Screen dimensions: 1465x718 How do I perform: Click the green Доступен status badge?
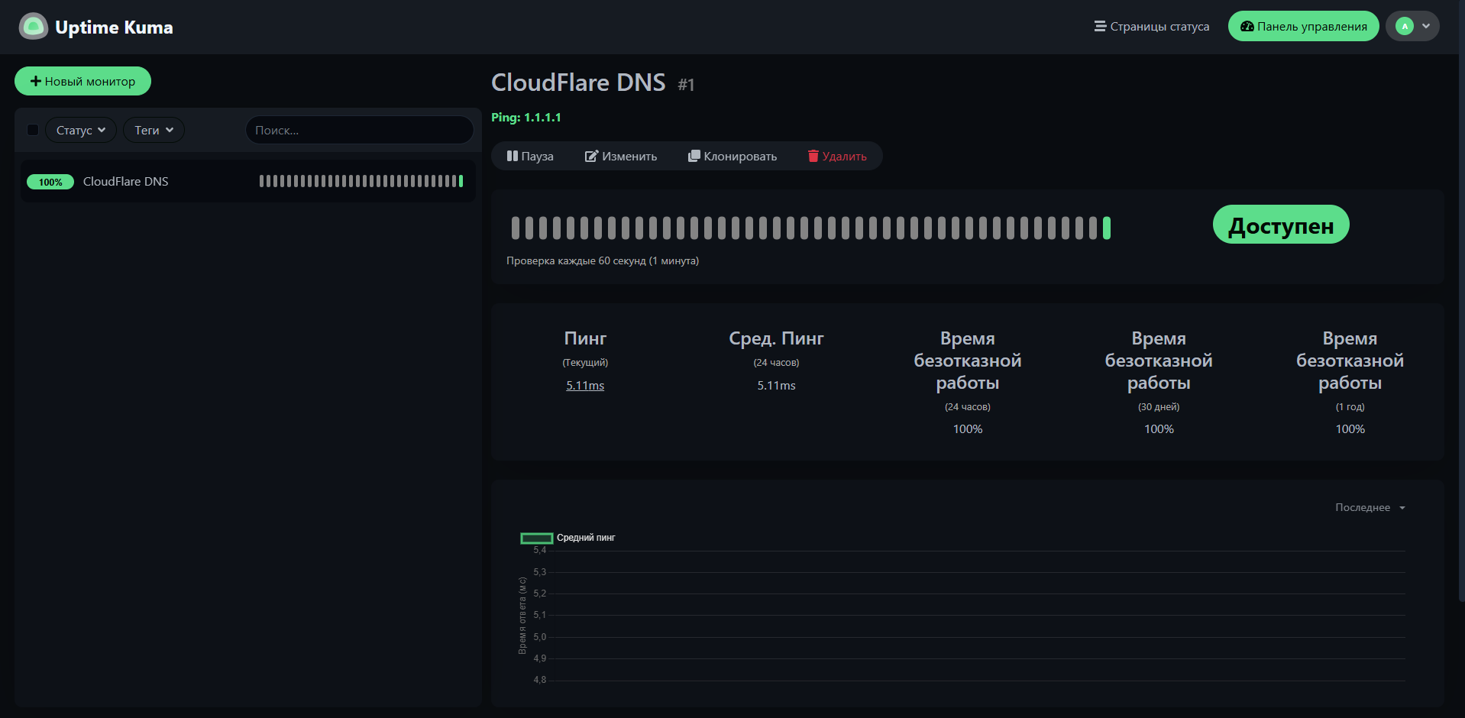(x=1281, y=225)
